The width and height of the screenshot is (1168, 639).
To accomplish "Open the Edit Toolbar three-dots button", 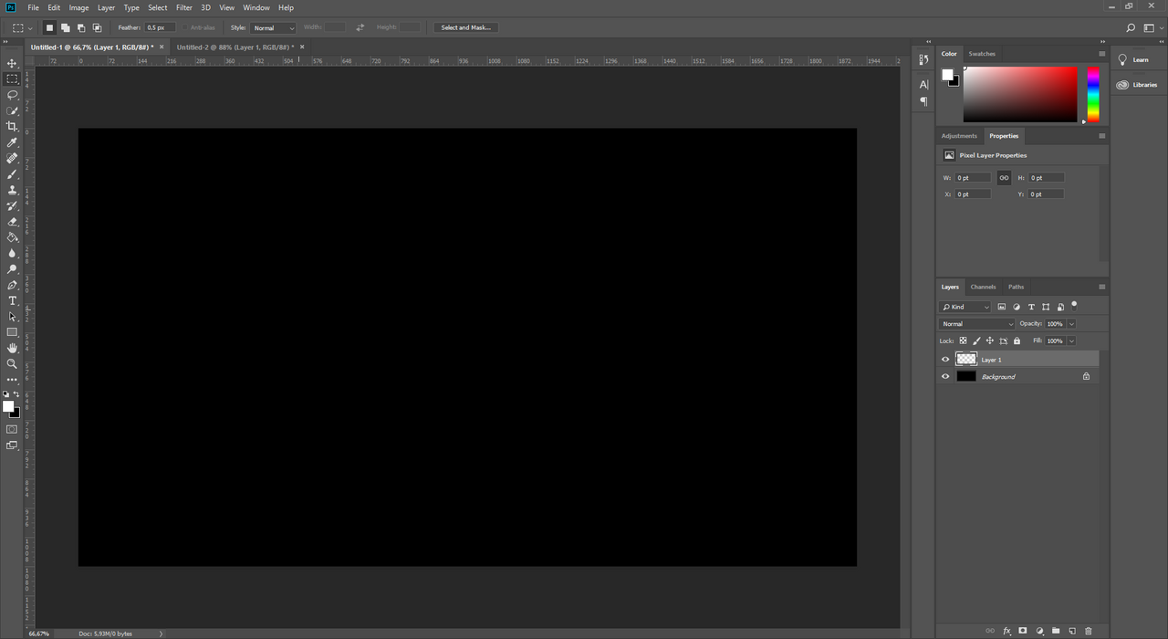I will tap(12, 379).
